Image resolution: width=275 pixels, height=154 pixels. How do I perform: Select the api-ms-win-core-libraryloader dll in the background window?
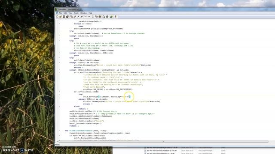(162, 148)
